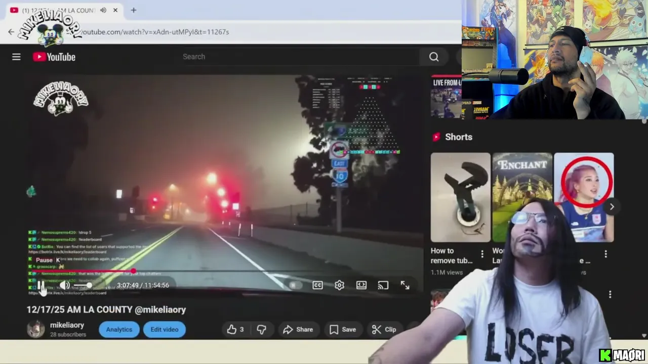
Task: Click the 3:07:49 / 11:54:56 time display
Action: 143,285
